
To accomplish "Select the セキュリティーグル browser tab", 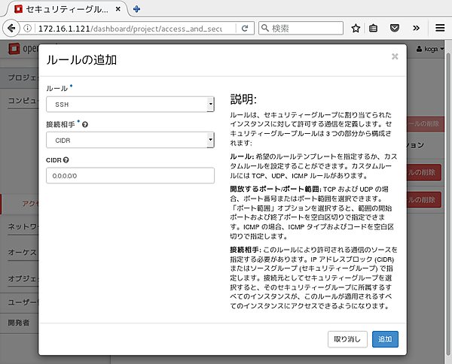I will 67,9.
